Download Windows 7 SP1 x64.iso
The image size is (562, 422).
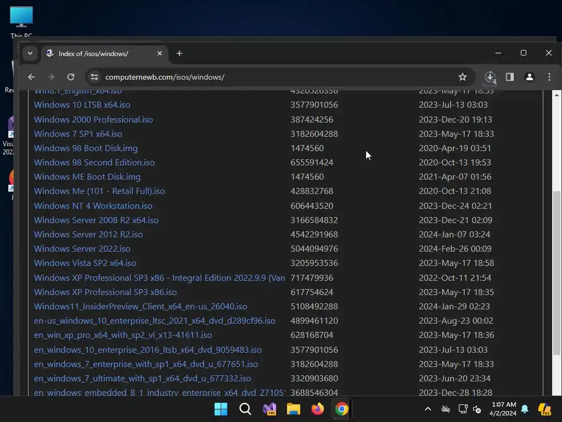click(78, 134)
